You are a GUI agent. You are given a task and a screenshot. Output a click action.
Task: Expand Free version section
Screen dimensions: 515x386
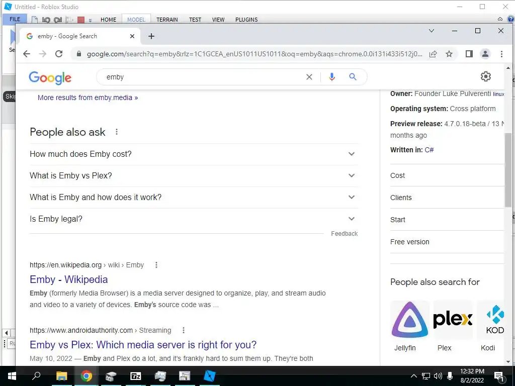(x=447, y=242)
